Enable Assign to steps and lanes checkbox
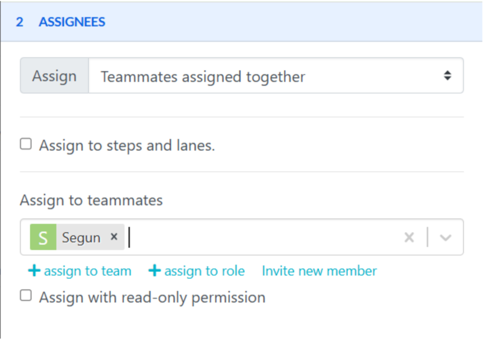The image size is (483, 341). (x=26, y=144)
